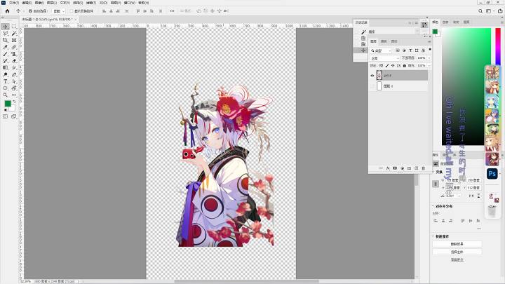
Task: Open the Photoshop app in the dock
Action: tap(492, 174)
